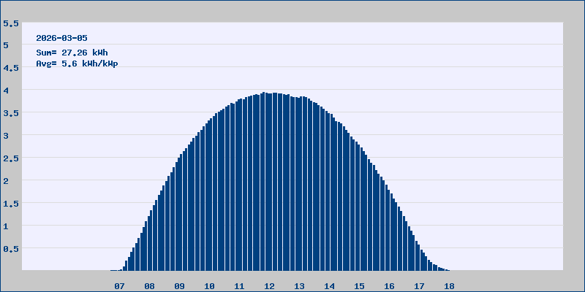Select the 10 hour axis label

click(210, 286)
